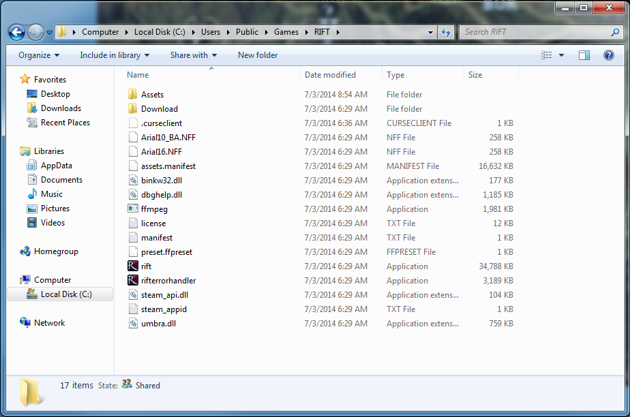Image resolution: width=630 pixels, height=417 pixels.
Task: Select the preset.ffpreset file icon
Action: [x=133, y=252]
